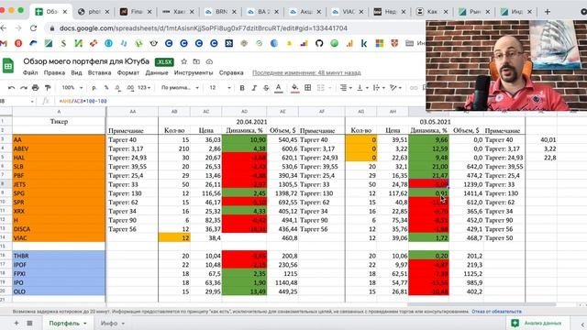587x330 pixels.
Task: Open a new browser tab
Action: [548, 12]
